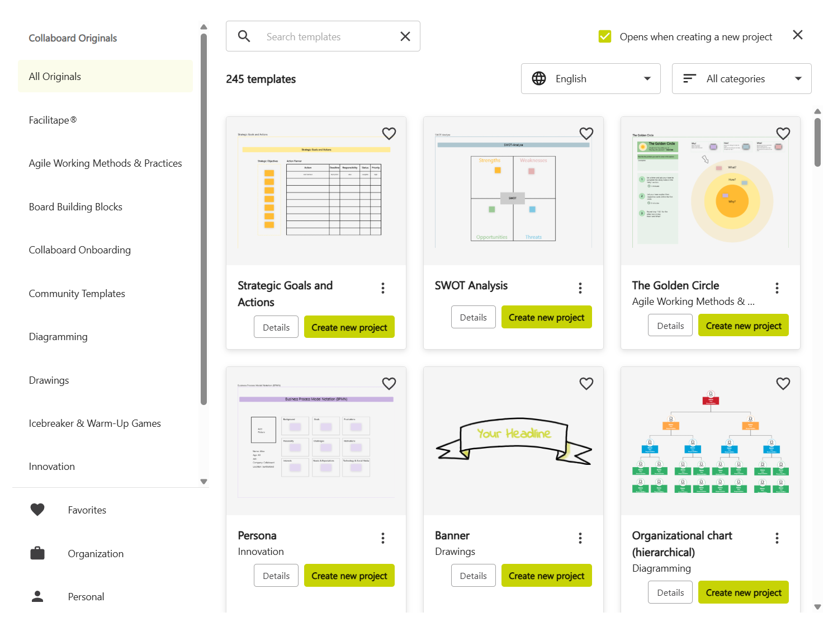833x631 pixels.
Task: Uncheck Opens when creating a new project
Action: (605, 37)
